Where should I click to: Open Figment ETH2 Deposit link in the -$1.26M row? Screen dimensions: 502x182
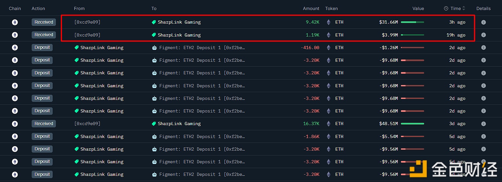[202, 48]
